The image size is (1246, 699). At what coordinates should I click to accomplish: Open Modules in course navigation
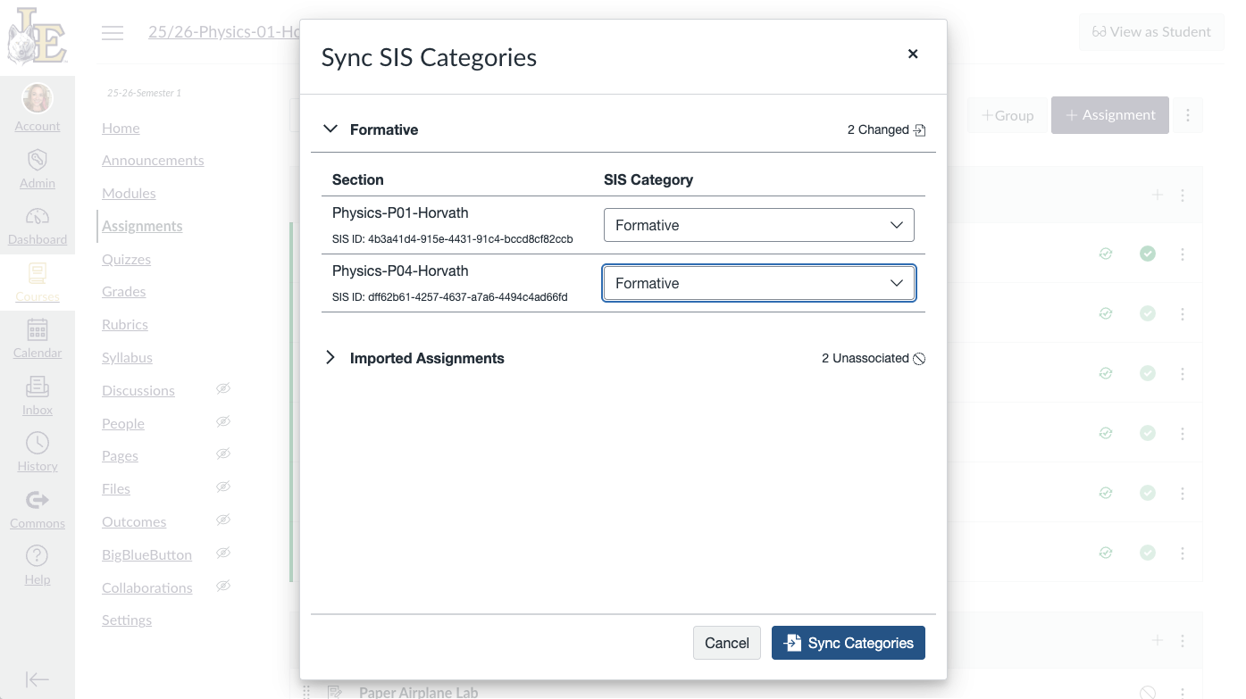(x=129, y=193)
